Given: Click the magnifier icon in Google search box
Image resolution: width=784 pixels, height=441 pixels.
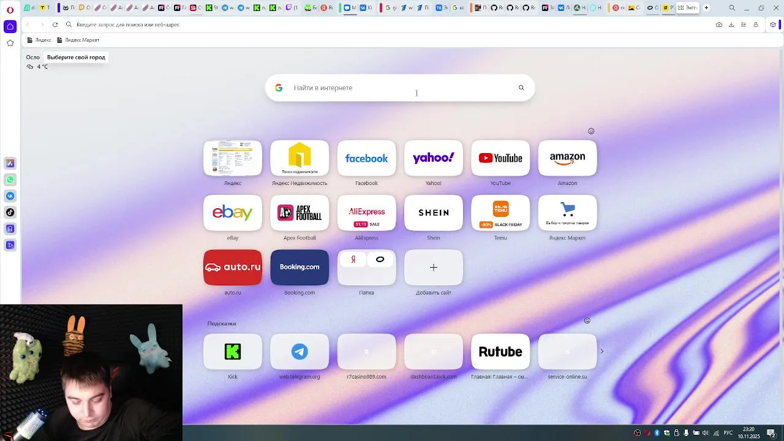Looking at the screenshot, I should (521, 88).
